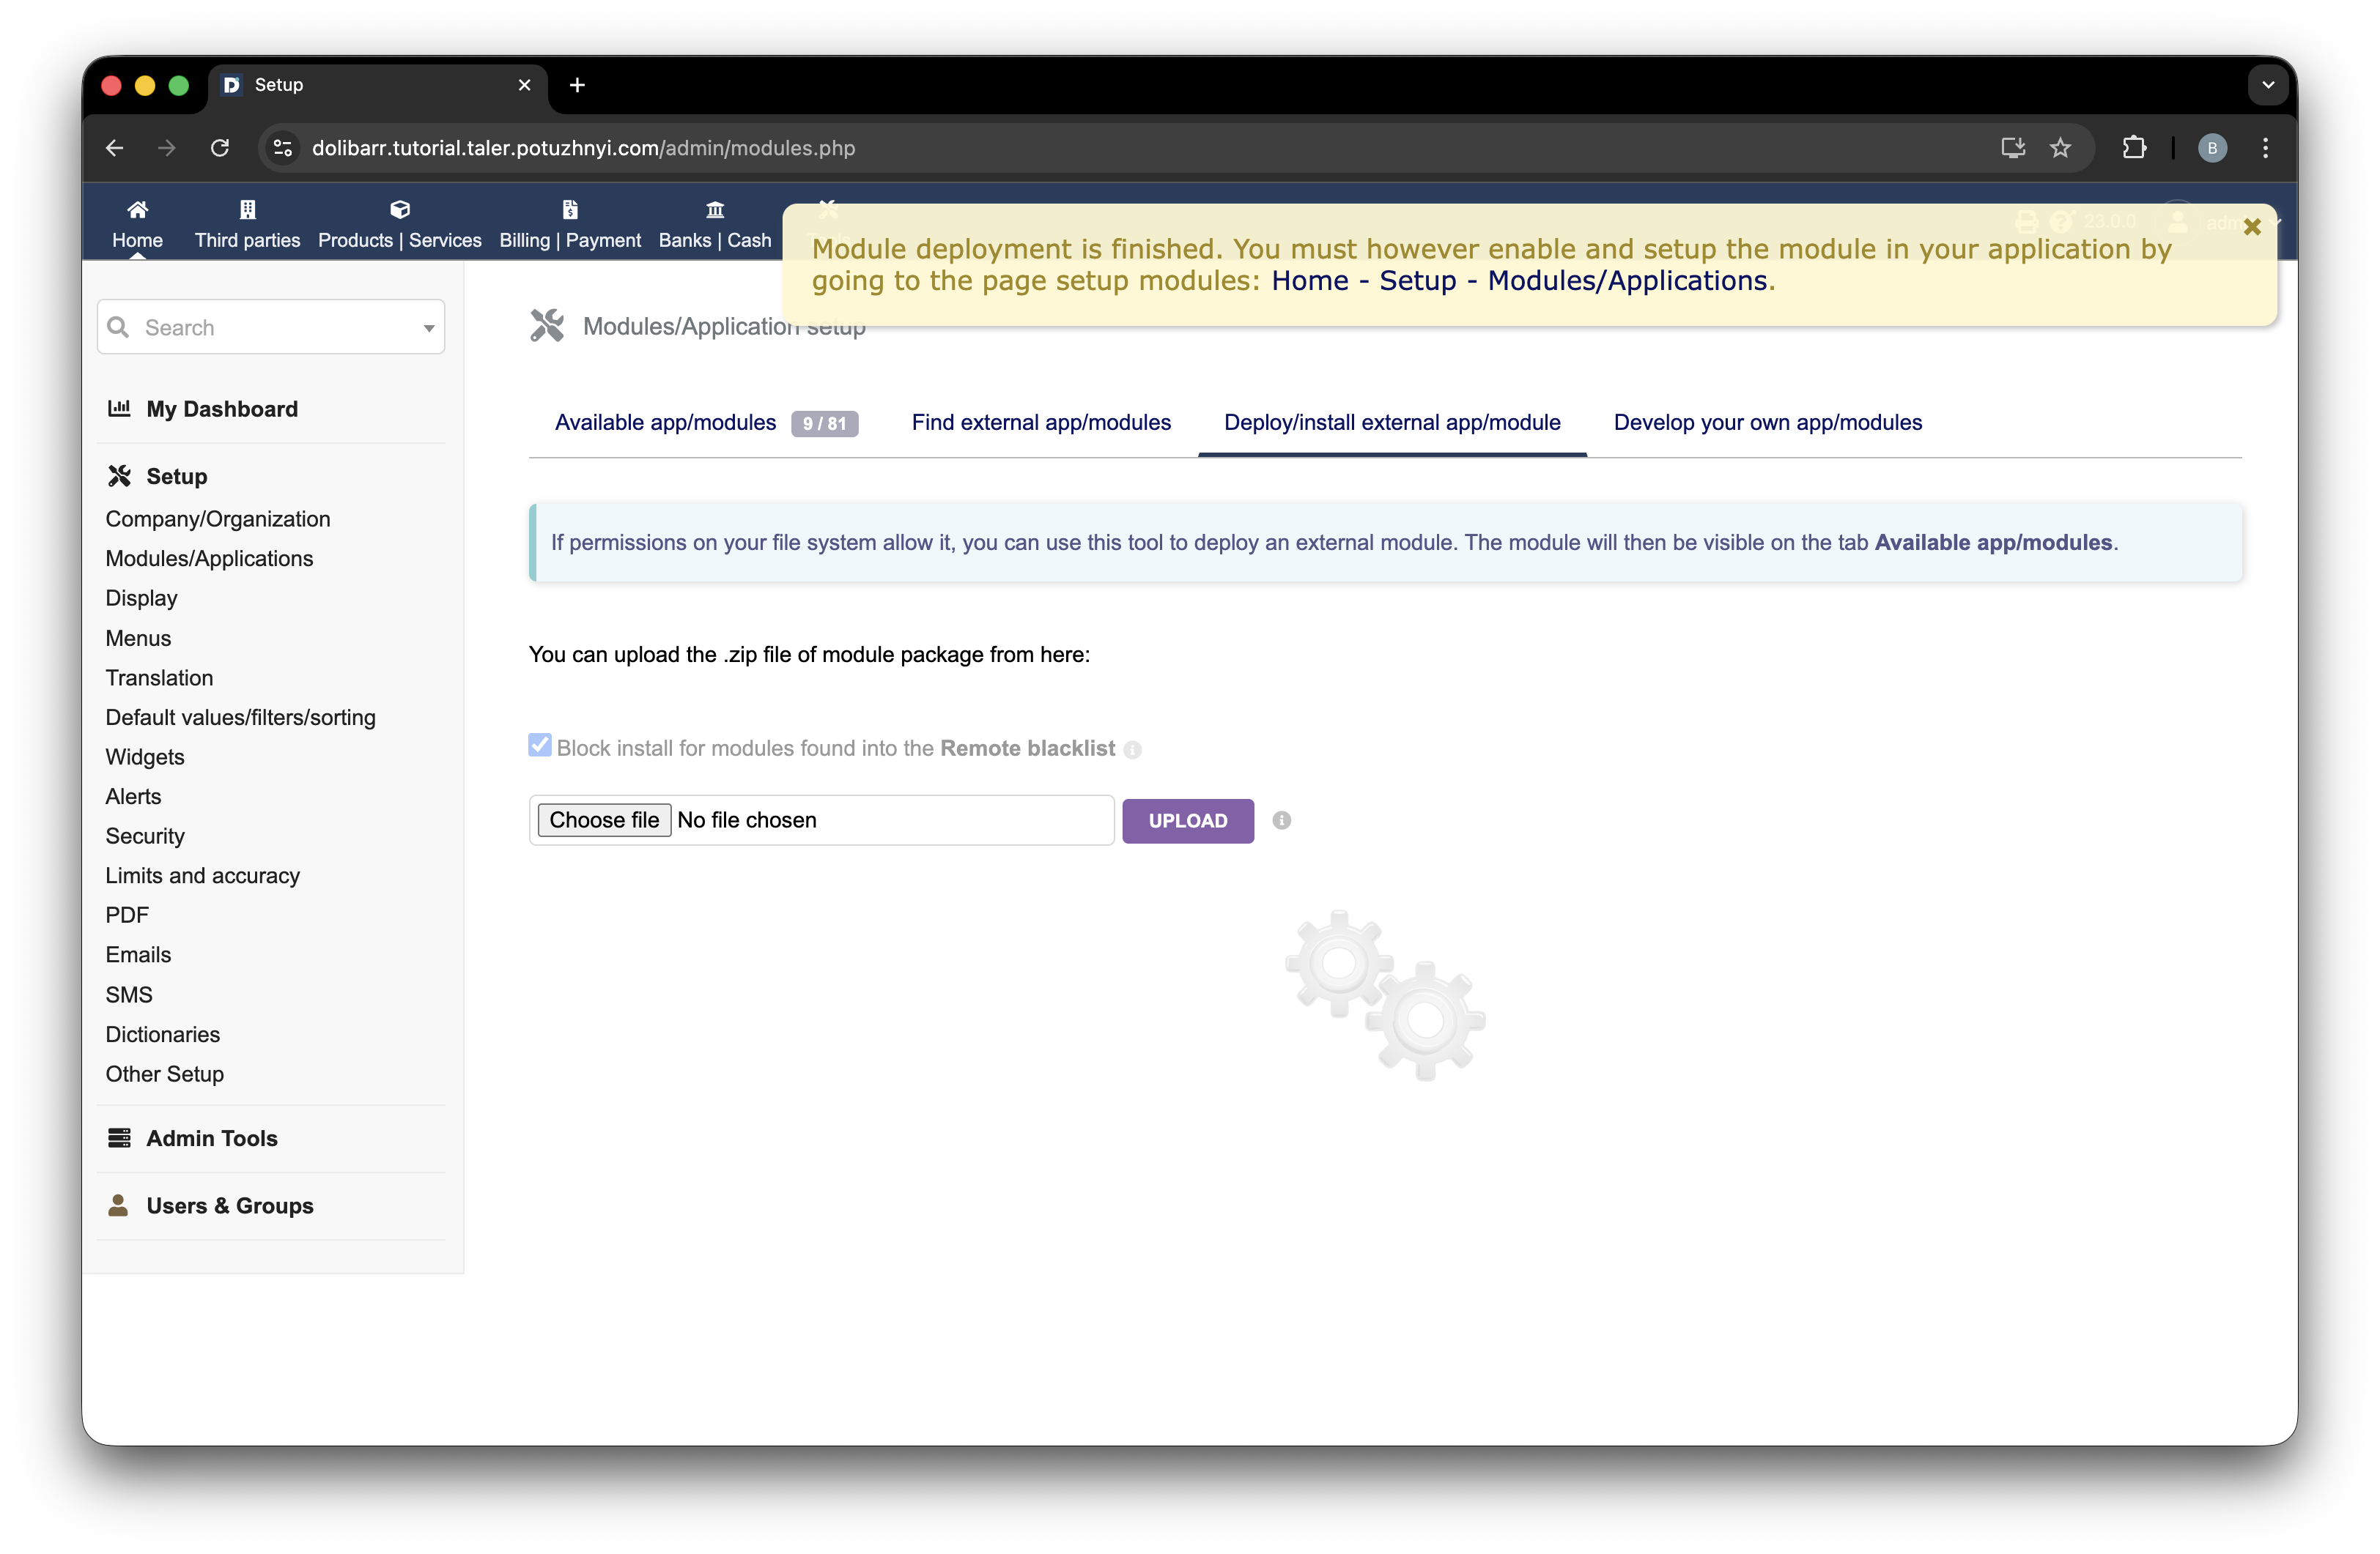Switch to Find external app/modules tab
Viewport: 2380px width, 1554px height.
point(1040,423)
